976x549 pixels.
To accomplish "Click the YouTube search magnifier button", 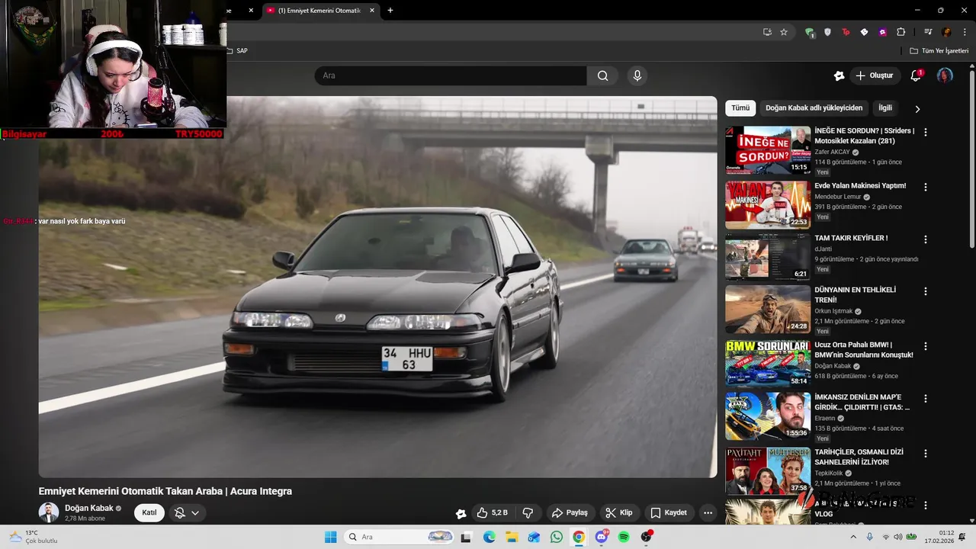I will tap(602, 75).
